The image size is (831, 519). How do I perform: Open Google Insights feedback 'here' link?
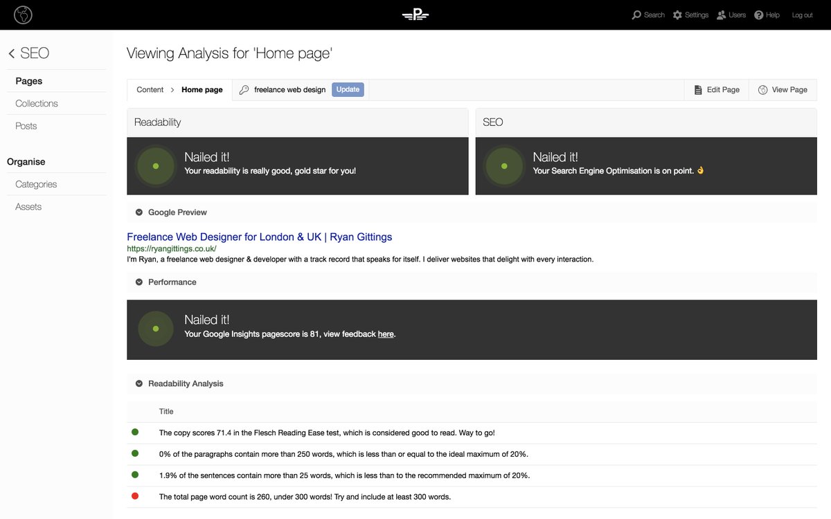(386, 334)
